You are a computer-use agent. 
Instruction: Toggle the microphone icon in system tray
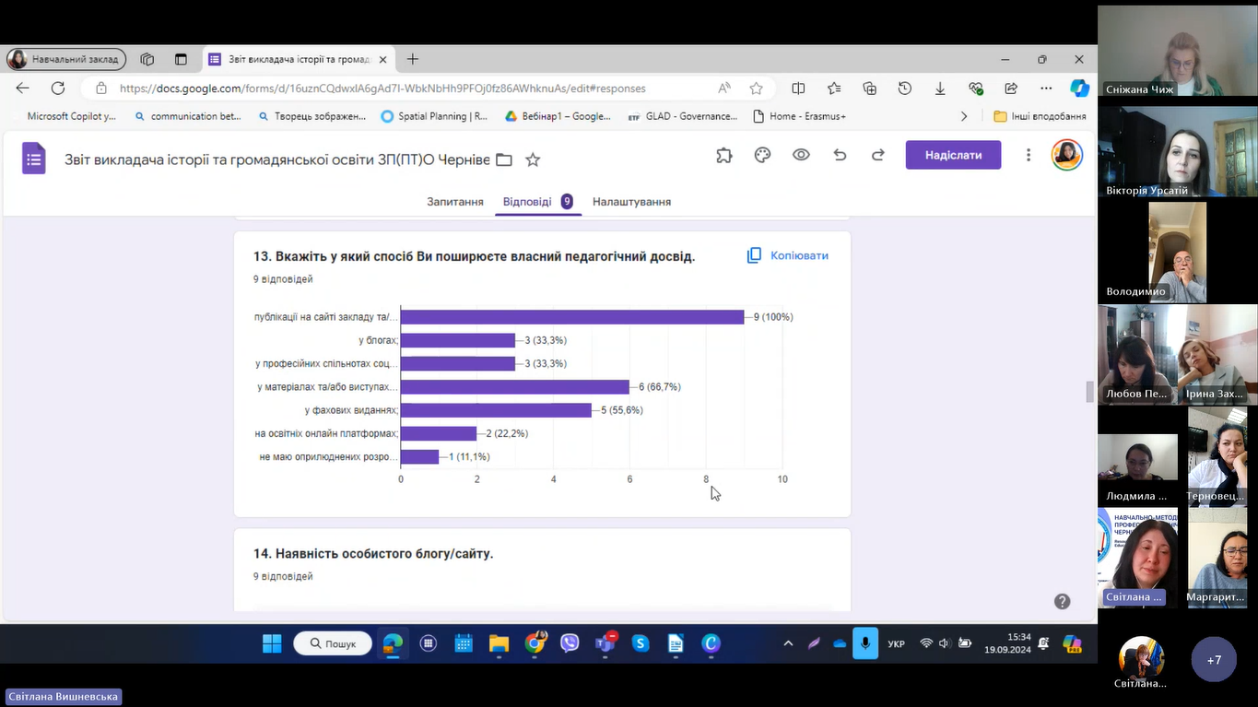[x=864, y=643]
